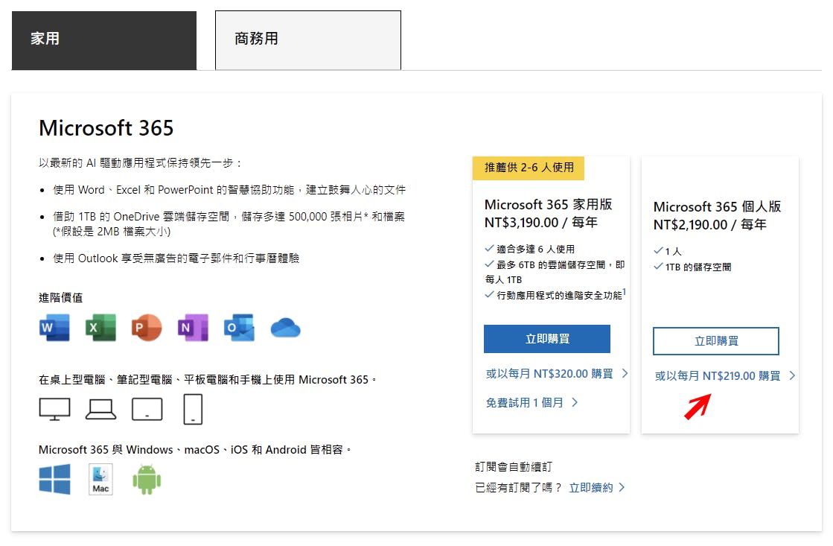Click the Android robot icon
The width and height of the screenshot is (833, 546).
pyautogui.click(x=147, y=479)
